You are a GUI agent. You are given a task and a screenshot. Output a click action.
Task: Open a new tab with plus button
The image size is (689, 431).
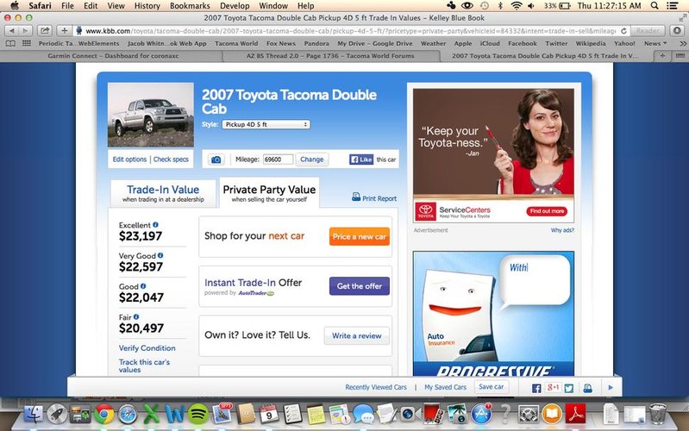coord(662,56)
